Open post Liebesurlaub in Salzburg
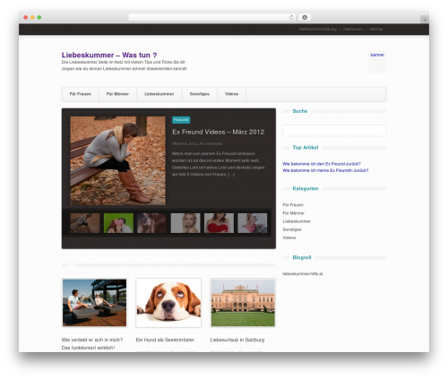Viewport: 448px width, 379px height. 237,340
